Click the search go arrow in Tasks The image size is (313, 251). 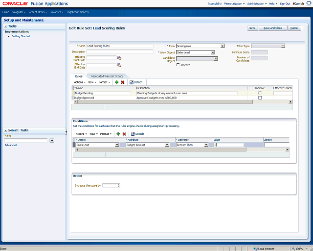pos(52,140)
